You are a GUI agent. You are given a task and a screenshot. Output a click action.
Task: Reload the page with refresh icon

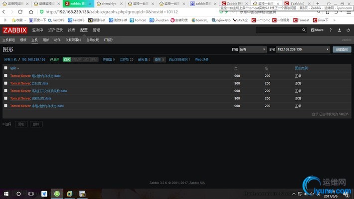pyautogui.click(x=20, y=12)
